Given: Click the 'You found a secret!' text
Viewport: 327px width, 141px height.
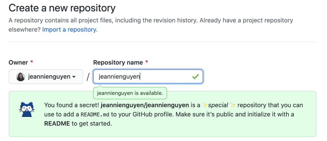Looking at the screenshot, I should (71, 105).
